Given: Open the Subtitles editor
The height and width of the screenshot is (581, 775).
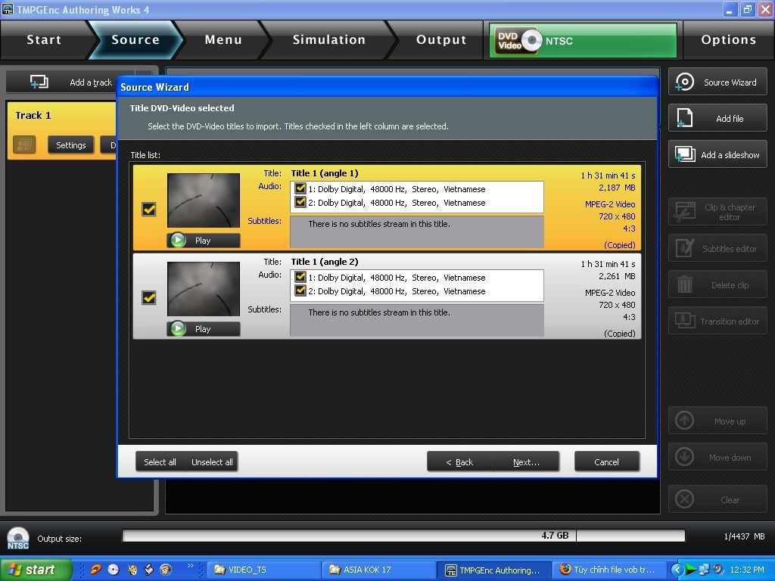Looking at the screenshot, I should tap(717, 248).
